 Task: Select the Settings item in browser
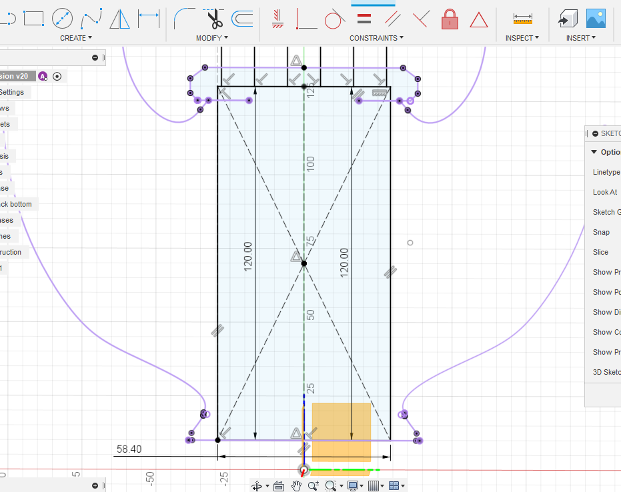tap(12, 92)
